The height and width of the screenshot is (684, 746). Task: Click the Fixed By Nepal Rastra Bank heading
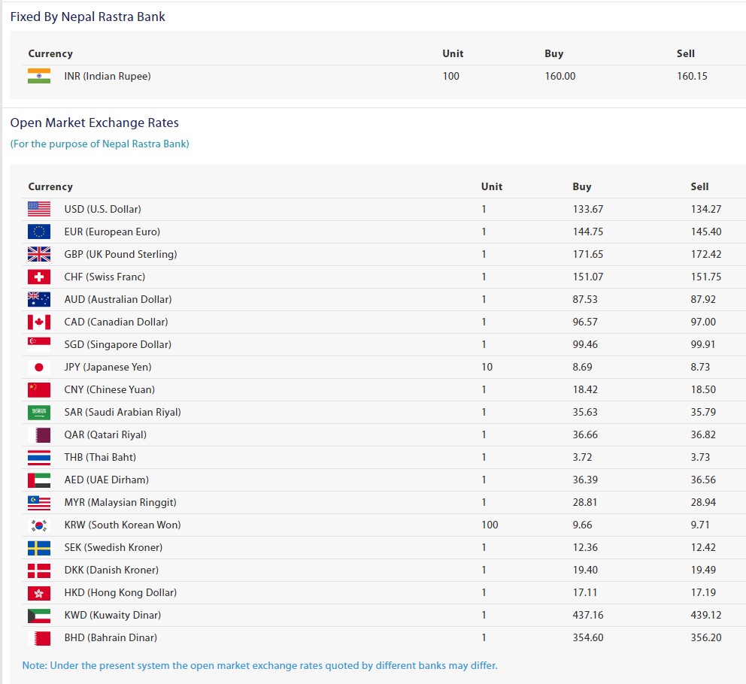(87, 17)
